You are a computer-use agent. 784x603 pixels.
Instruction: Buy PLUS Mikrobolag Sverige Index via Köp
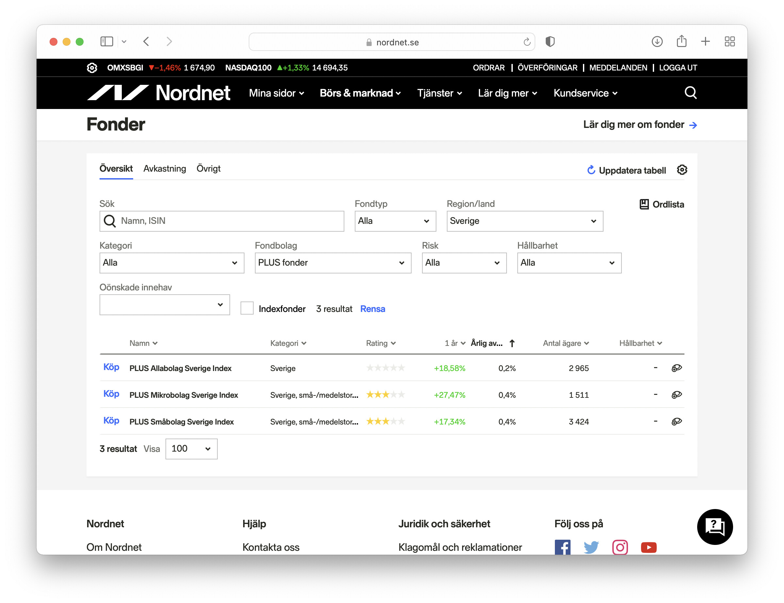coord(111,394)
